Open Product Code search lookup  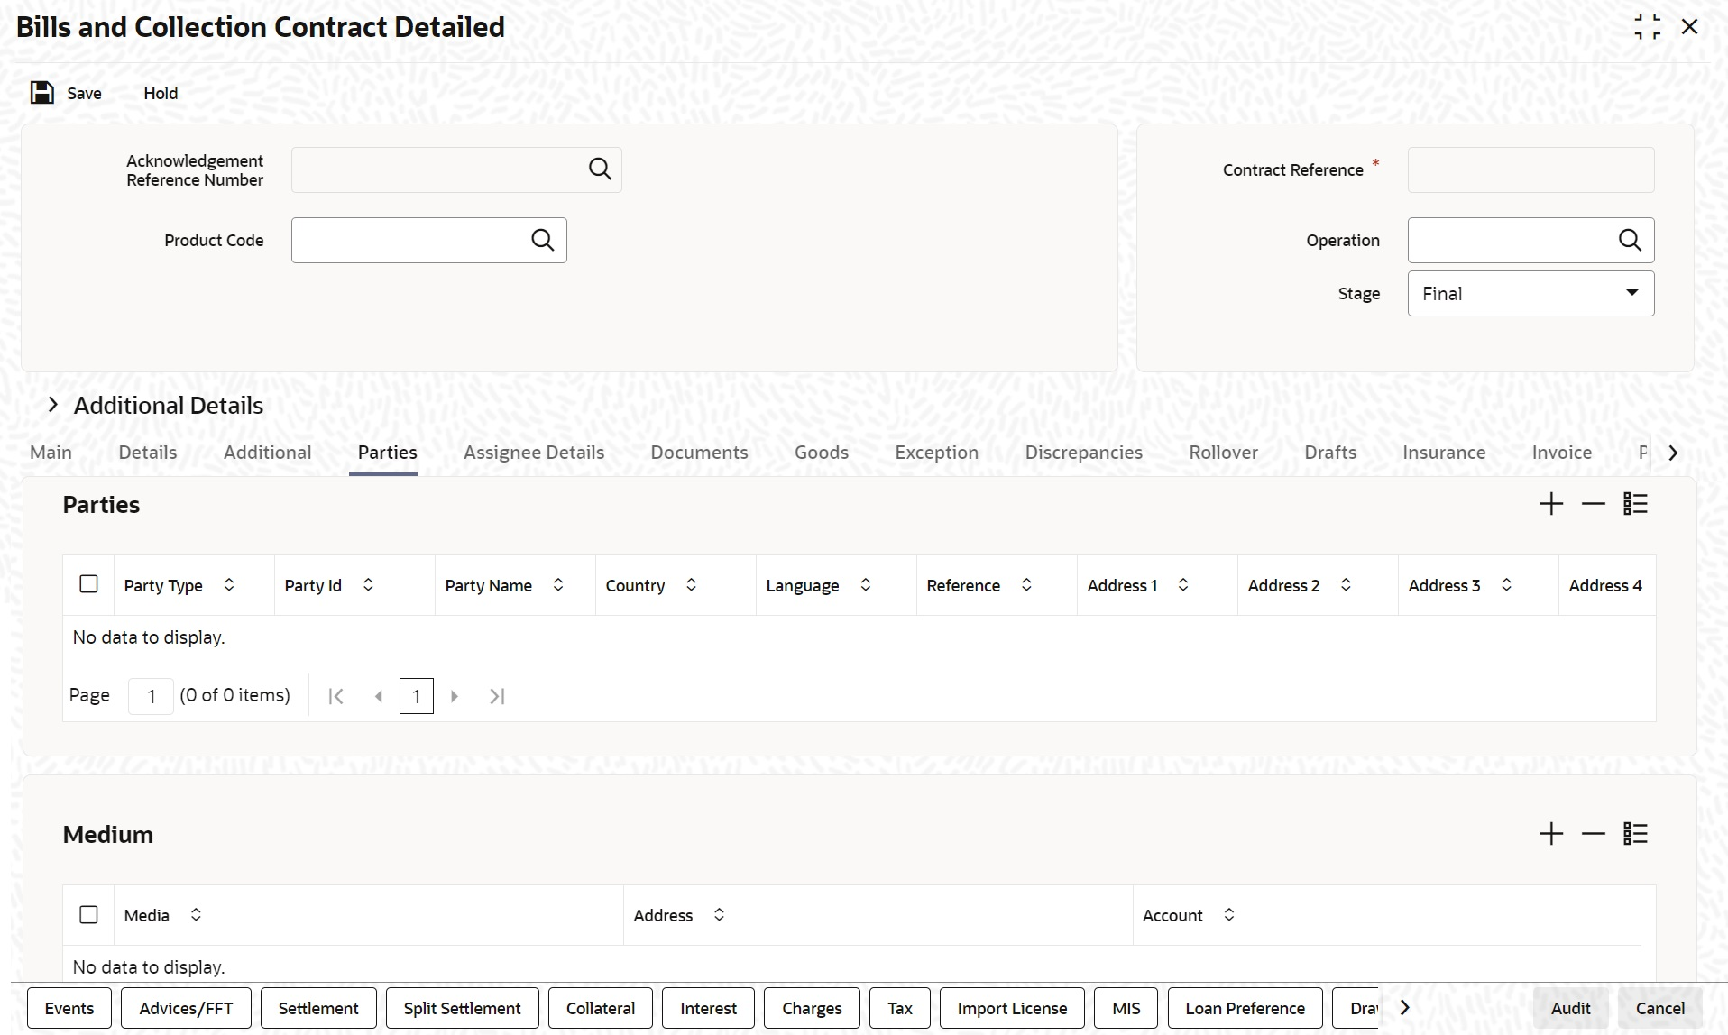point(543,240)
